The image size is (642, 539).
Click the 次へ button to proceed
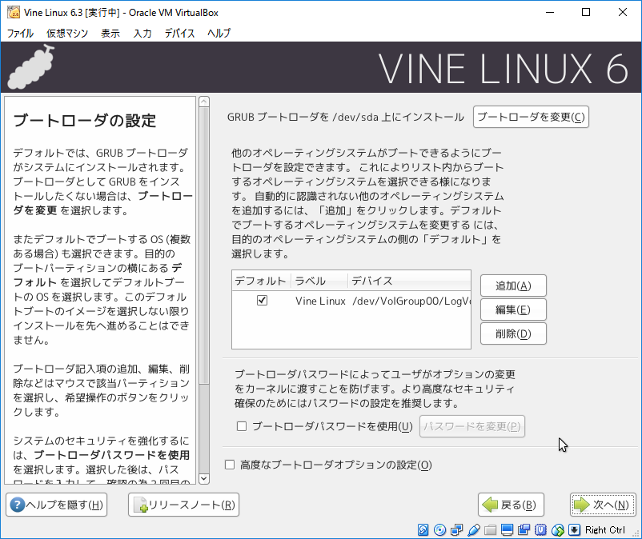[603, 505]
